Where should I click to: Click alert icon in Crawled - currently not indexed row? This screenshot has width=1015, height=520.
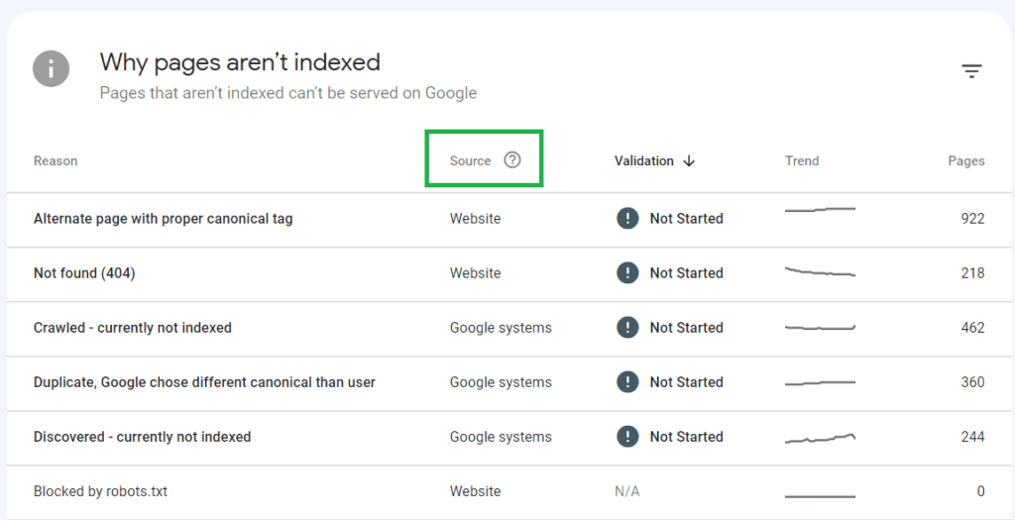tap(627, 328)
